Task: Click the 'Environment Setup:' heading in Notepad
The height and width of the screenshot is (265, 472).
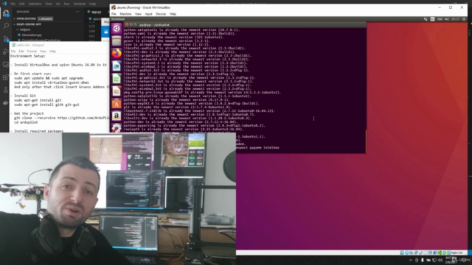Action: 28,56
